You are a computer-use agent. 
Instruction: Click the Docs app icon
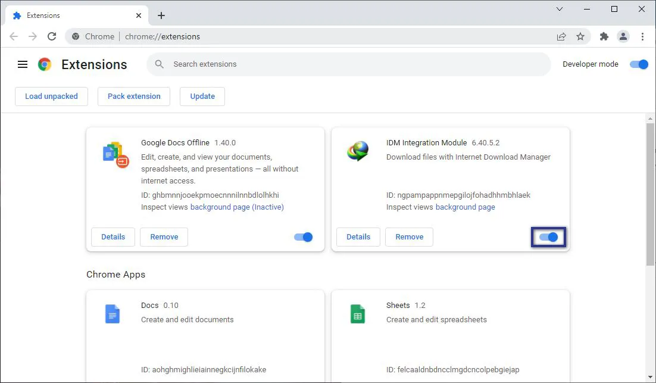coord(113,314)
